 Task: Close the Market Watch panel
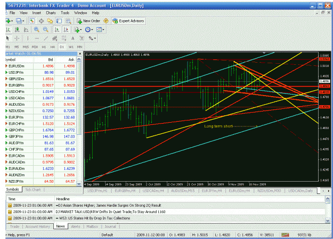80,54
